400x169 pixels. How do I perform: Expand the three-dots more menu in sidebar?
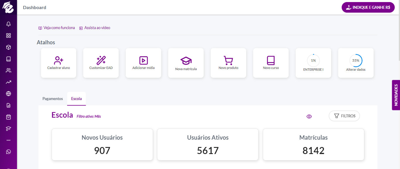click(8, 140)
